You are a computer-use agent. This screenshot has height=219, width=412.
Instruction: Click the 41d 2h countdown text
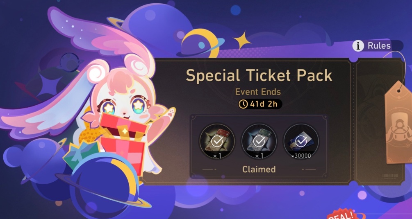pyautogui.click(x=264, y=104)
